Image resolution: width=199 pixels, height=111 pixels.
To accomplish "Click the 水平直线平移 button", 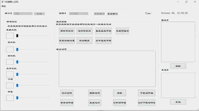I will pos(104,40).
